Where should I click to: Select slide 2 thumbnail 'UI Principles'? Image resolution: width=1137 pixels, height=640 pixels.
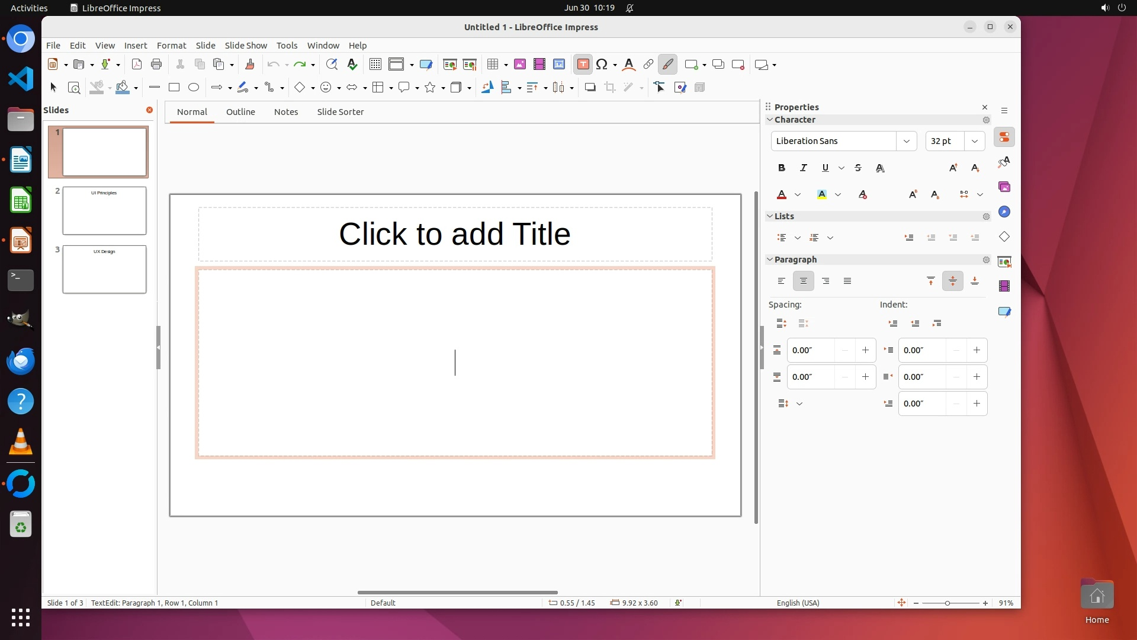104,211
